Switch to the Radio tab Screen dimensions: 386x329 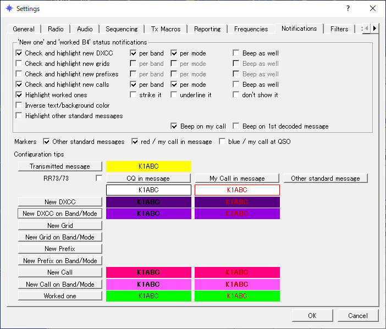click(x=56, y=29)
